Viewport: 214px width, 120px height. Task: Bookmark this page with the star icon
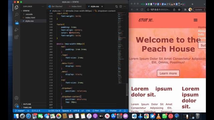click(x=179, y=10)
